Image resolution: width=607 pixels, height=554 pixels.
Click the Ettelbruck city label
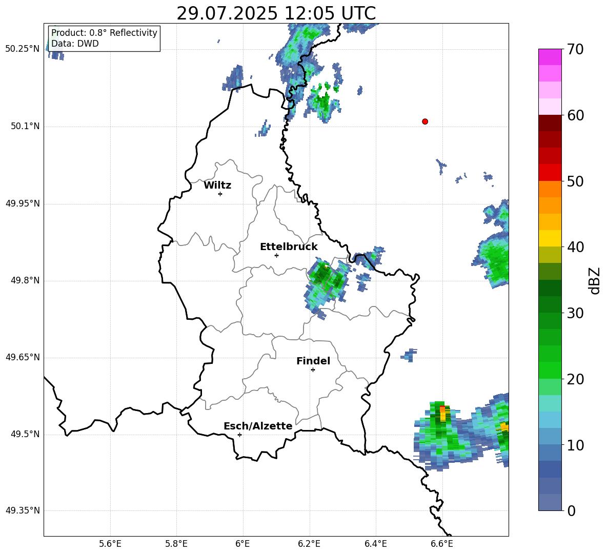289,247
